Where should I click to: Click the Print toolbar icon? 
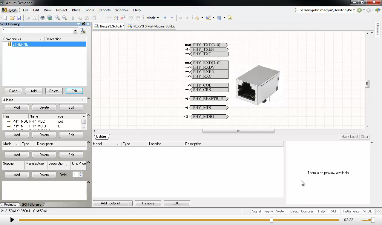coord(27,18)
